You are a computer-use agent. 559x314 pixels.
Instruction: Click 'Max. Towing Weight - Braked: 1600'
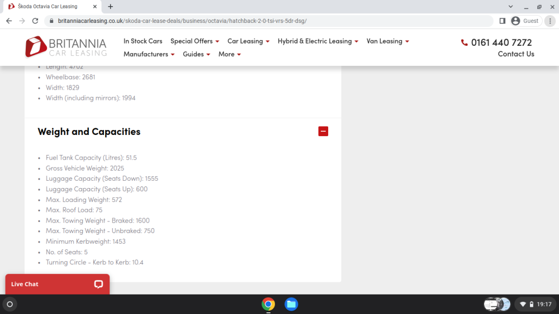point(98,220)
